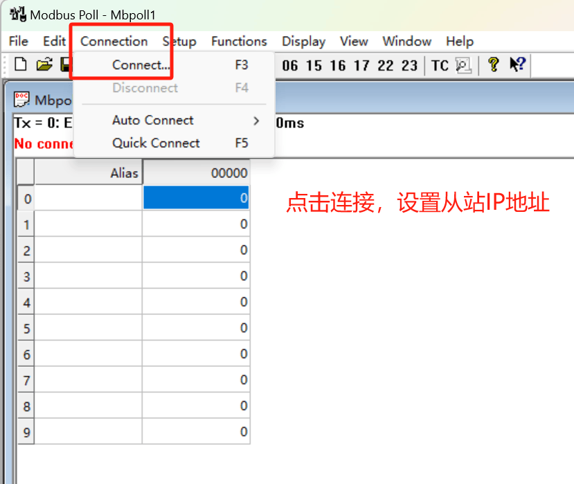Click row header 4 in the table
The height and width of the screenshot is (484, 574).
pyautogui.click(x=26, y=302)
